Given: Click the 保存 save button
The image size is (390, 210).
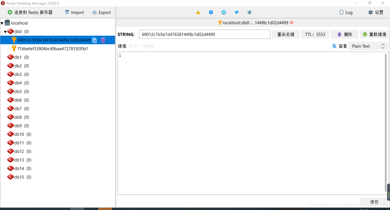Looking at the screenshot, I should pos(374,202).
